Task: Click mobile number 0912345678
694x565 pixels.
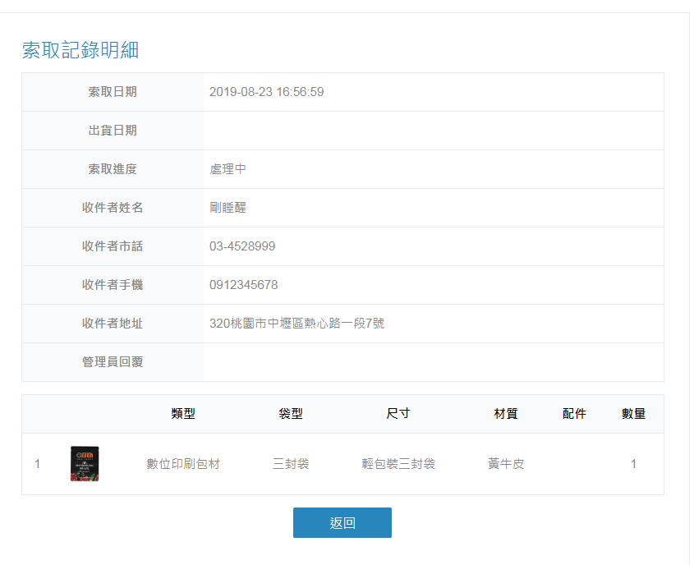Action: coord(243,285)
